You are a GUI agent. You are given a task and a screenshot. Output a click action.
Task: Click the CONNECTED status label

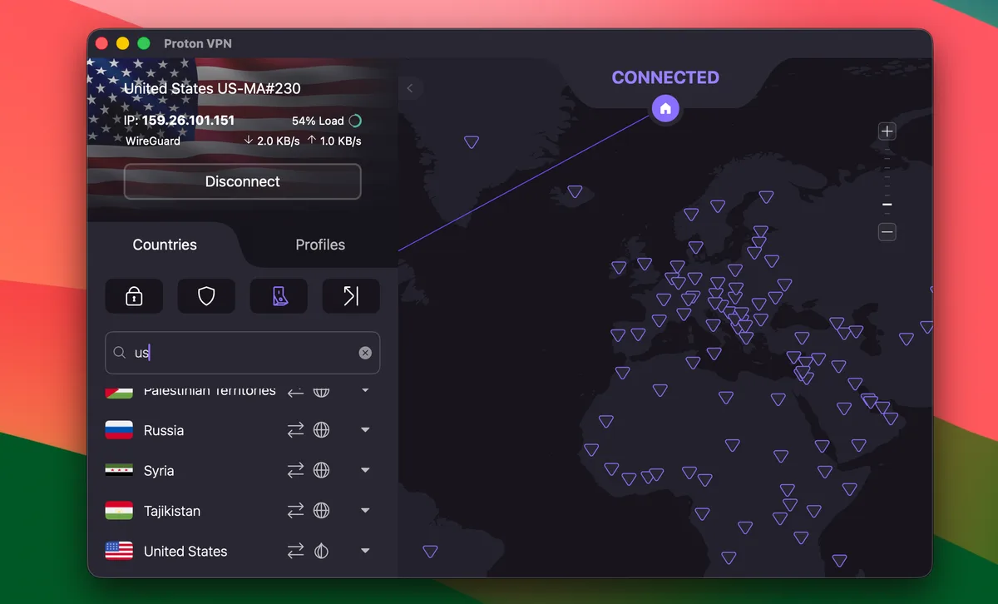[665, 77]
